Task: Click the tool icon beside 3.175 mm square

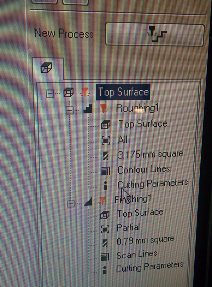Action: point(106,156)
